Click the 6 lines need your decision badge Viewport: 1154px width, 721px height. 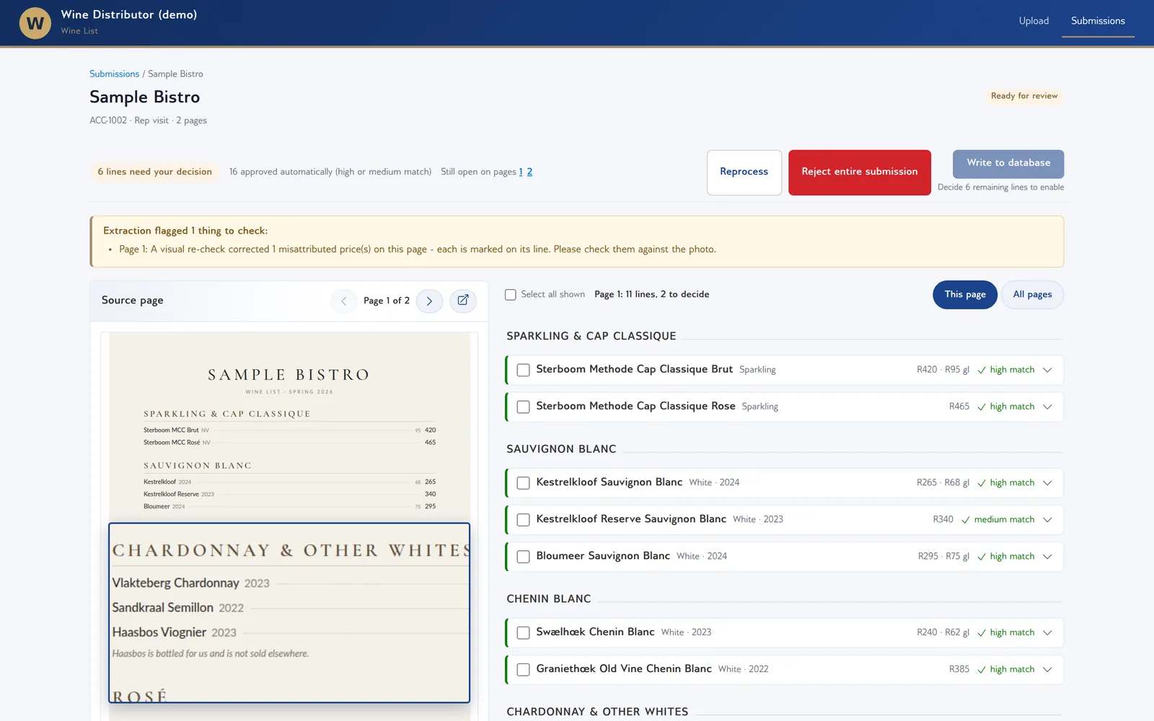tap(155, 172)
